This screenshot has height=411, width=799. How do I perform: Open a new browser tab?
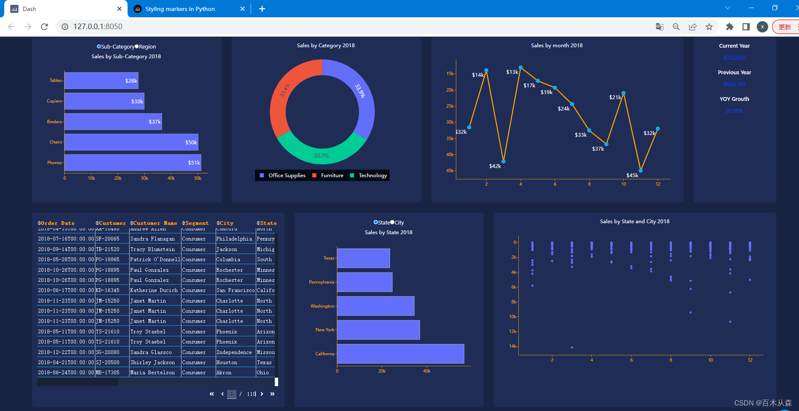(262, 9)
